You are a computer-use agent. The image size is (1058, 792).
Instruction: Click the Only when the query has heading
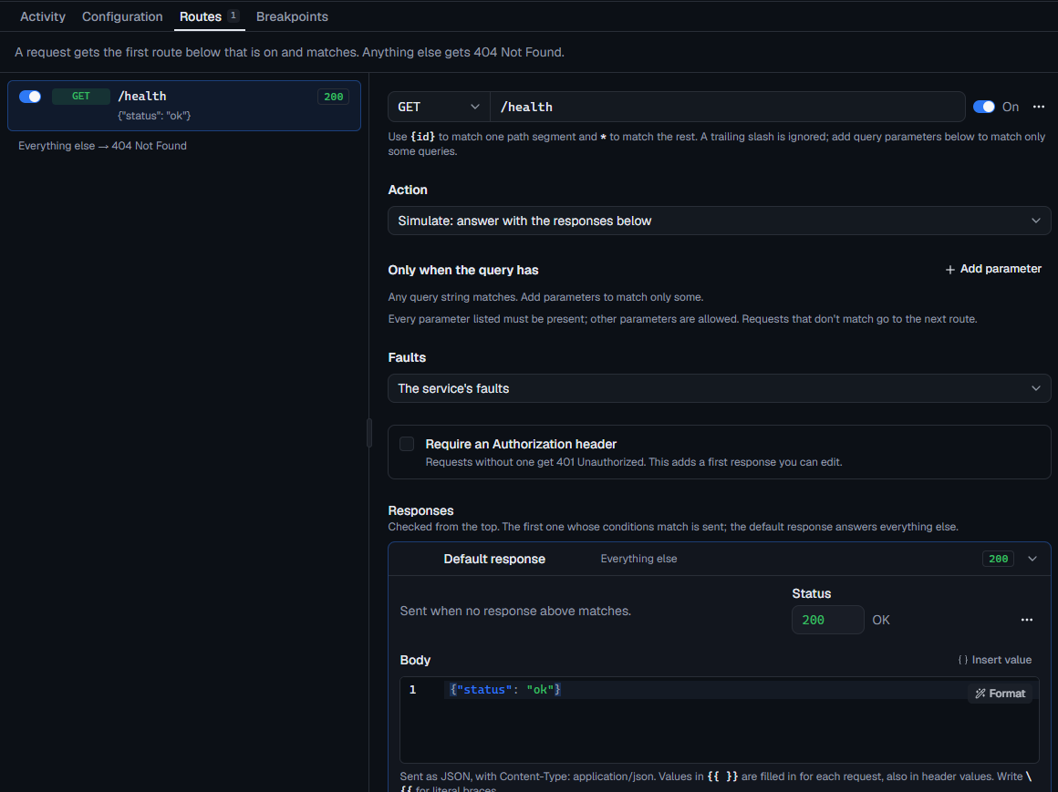tap(463, 270)
